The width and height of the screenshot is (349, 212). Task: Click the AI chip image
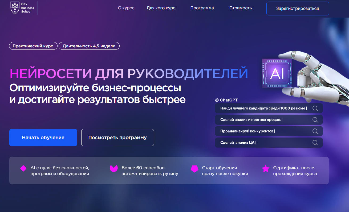click(277, 73)
